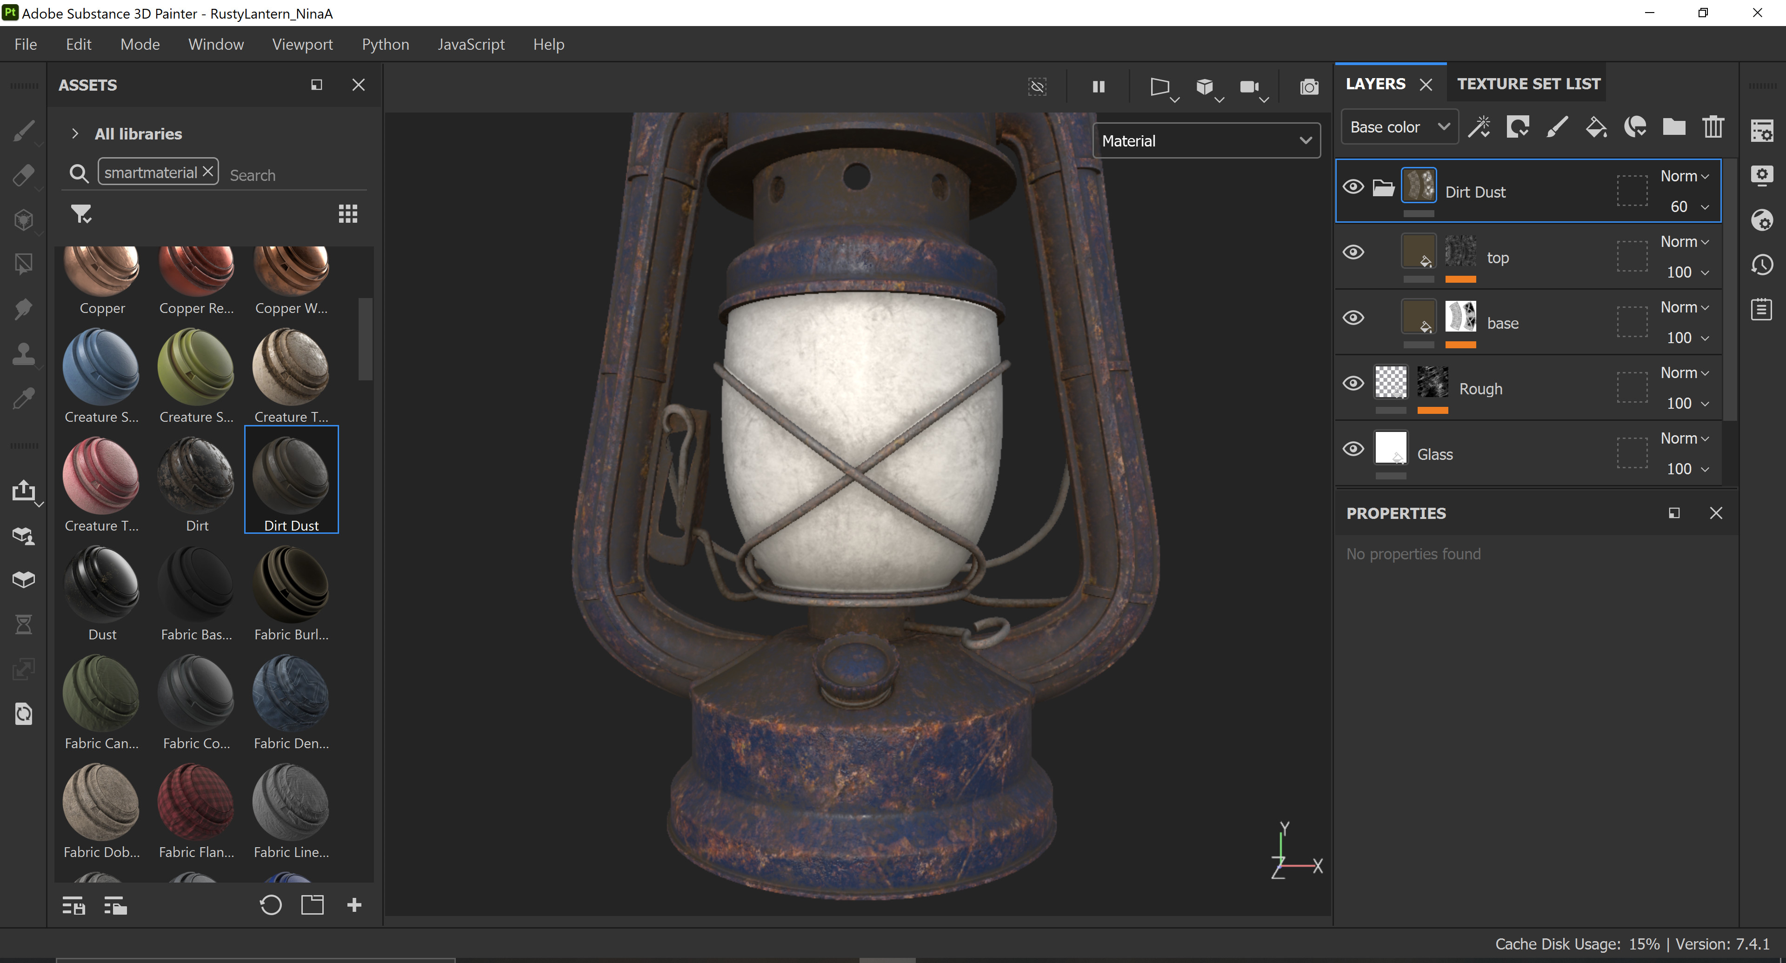Hide the Glass layer
Screen dimensions: 1786x963
pos(1353,449)
